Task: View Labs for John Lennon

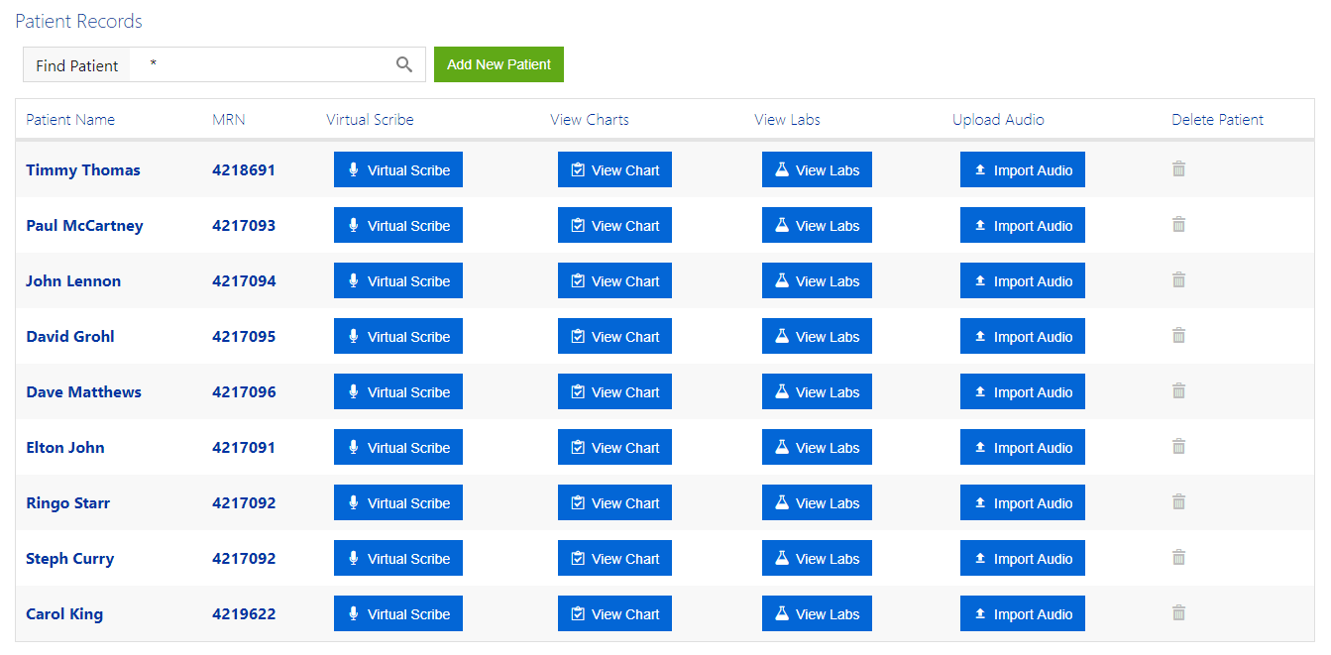Action: pos(817,280)
